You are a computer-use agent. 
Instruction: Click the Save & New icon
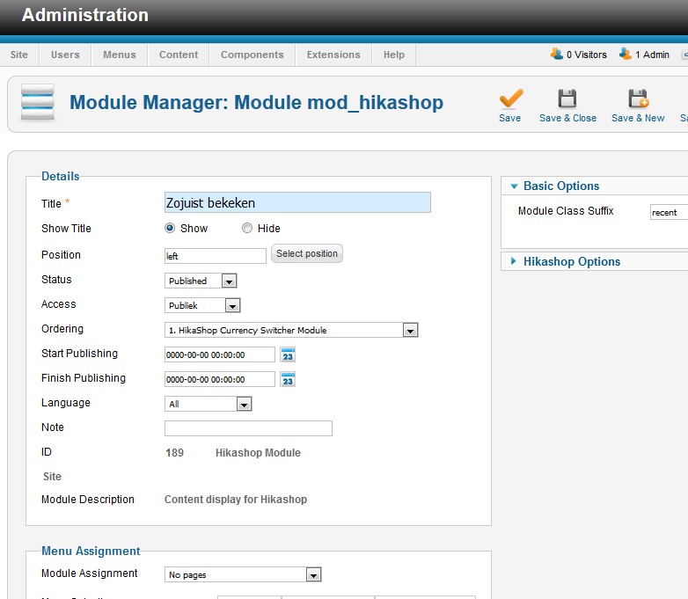[x=638, y=98]
